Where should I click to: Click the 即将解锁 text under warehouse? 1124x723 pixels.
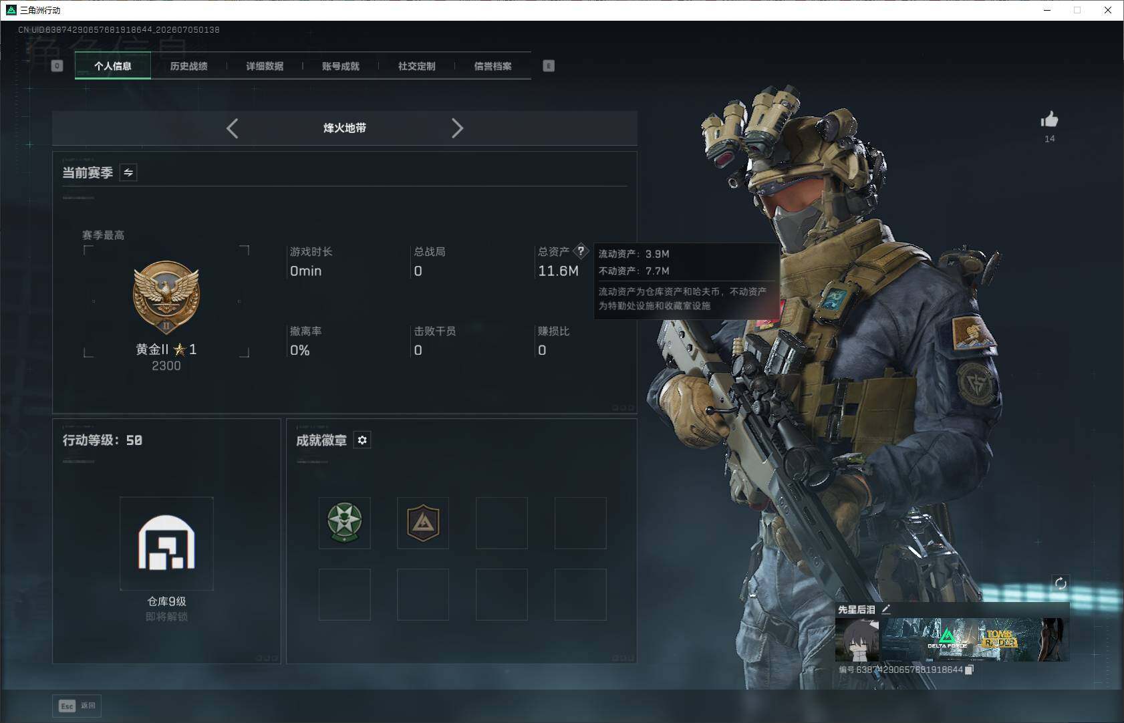click(x=166, y=617)
